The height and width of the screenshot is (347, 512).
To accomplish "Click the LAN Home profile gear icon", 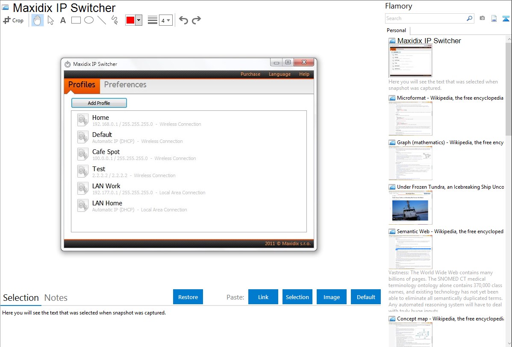I will point(83,206).
